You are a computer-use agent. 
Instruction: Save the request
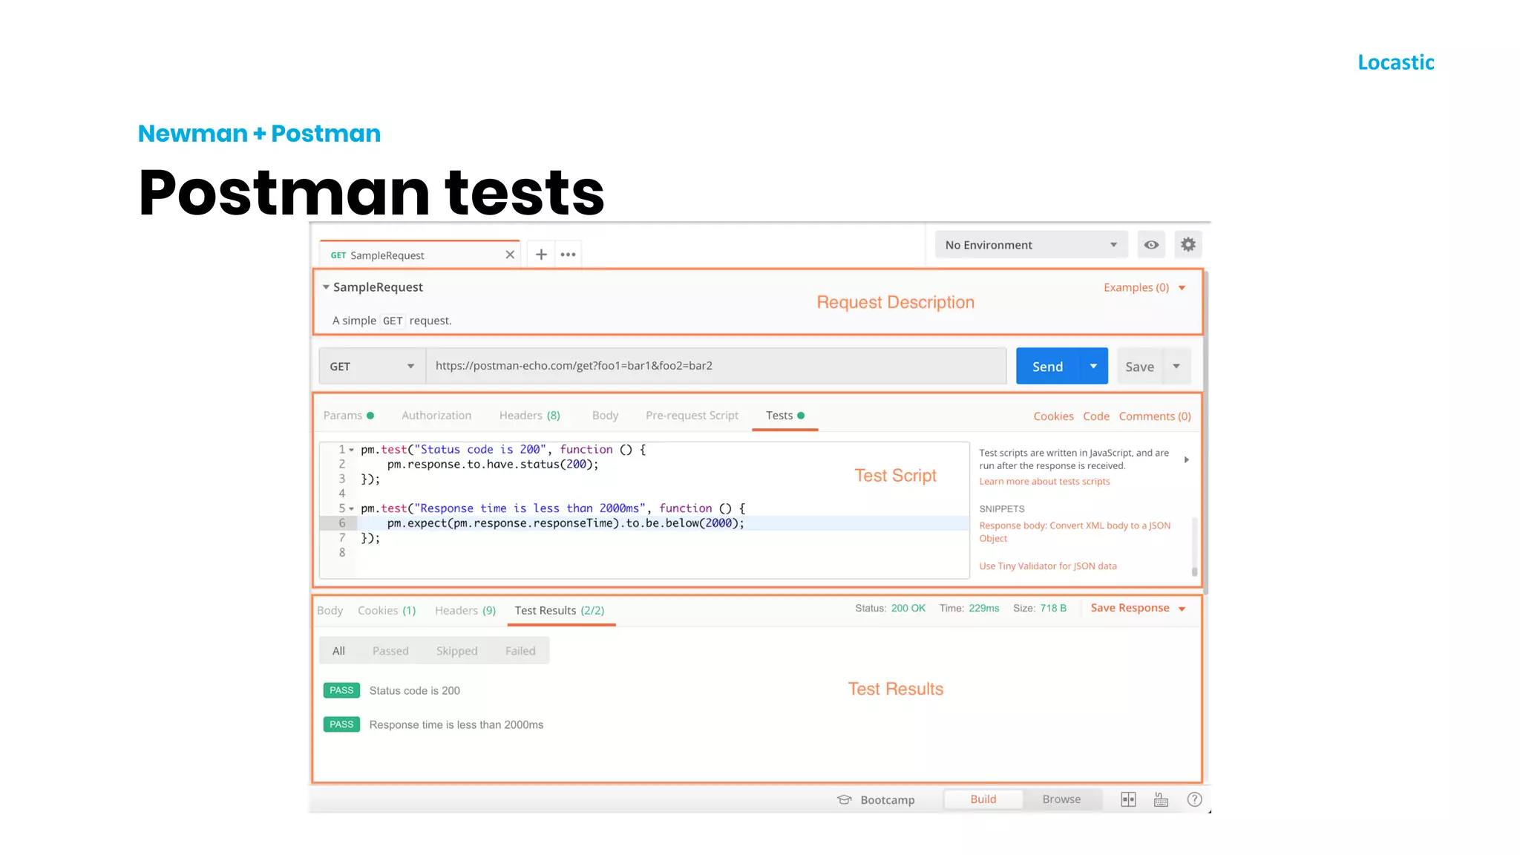tap(1140, 367)
